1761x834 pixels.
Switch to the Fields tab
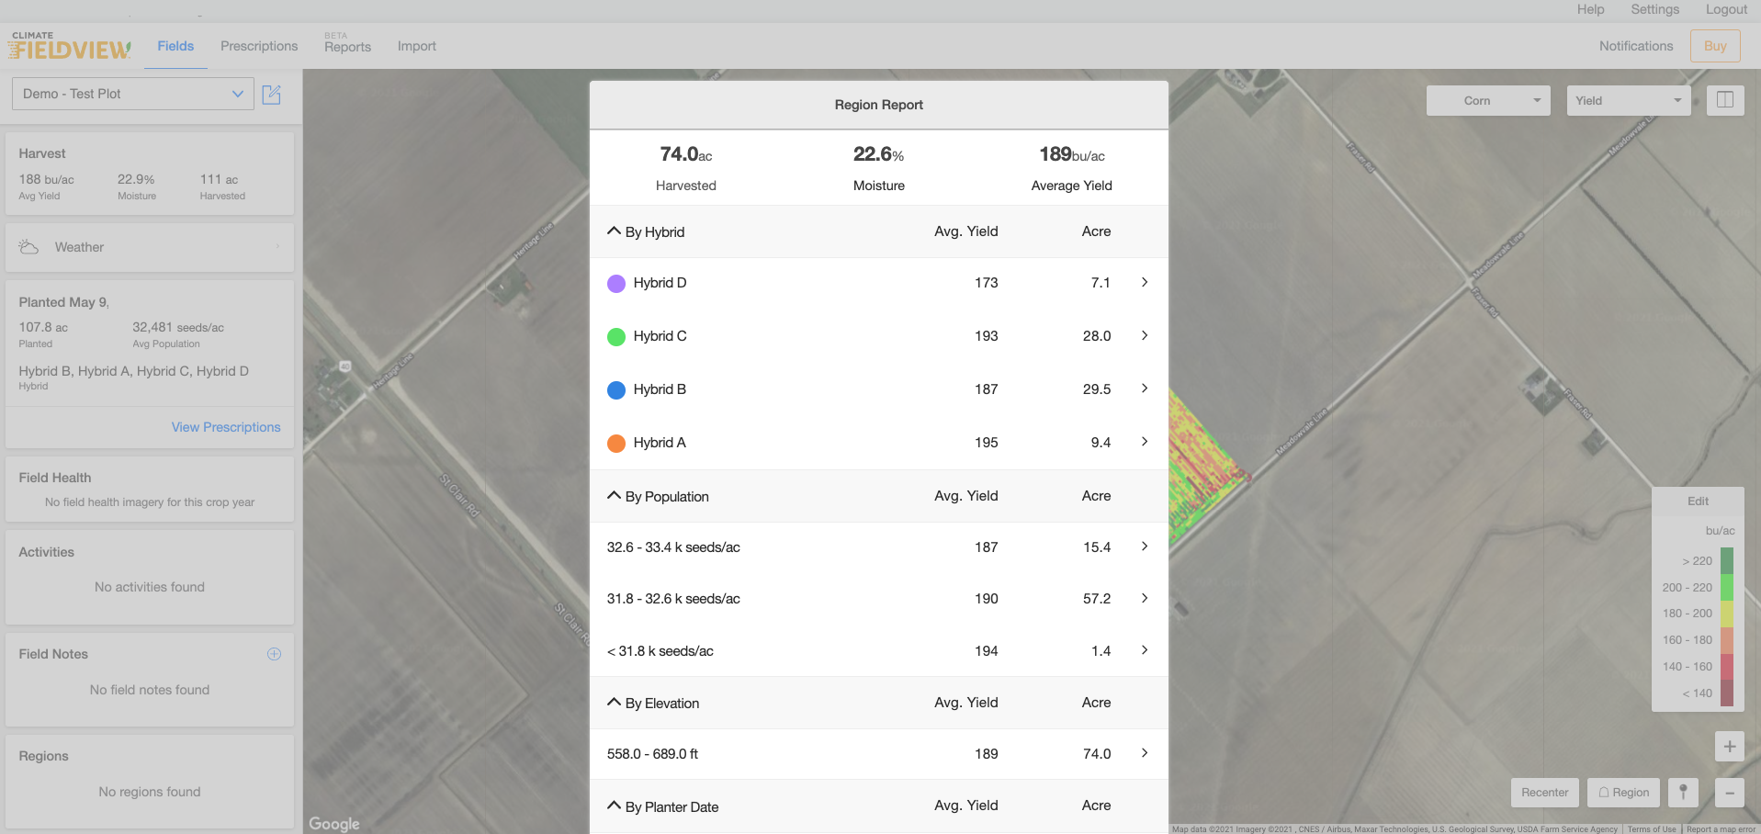tap(175, 46)
